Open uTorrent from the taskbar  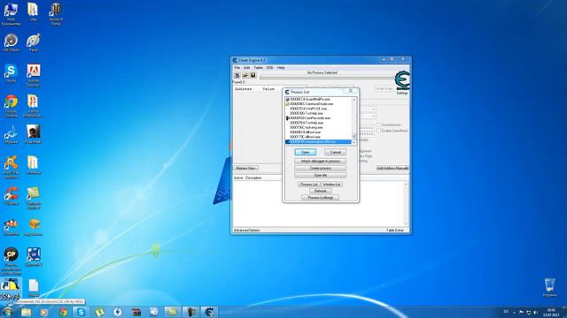pyautogui.click(x=99, y=312)
